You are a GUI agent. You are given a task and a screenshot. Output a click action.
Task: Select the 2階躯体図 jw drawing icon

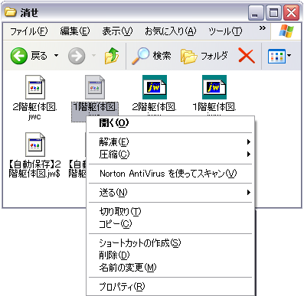pyautogui.click(x=155, y=87)
